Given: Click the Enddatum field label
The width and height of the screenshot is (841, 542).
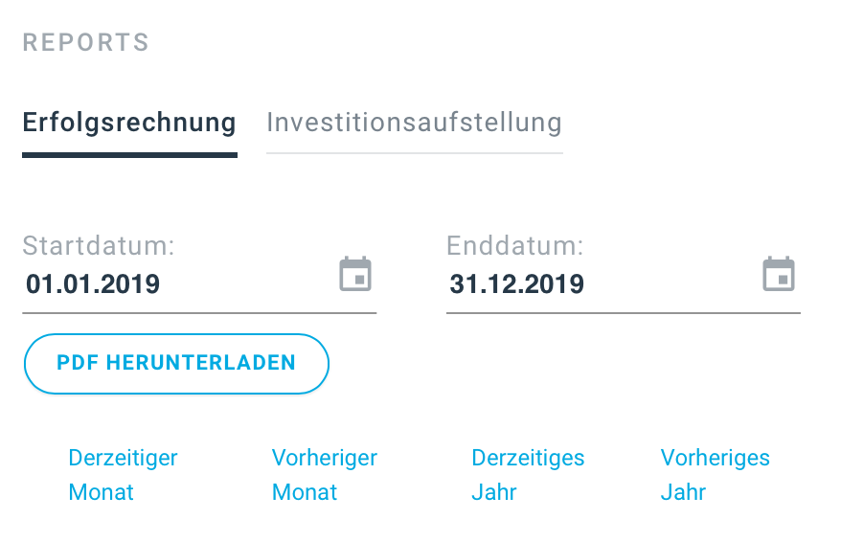Looking at the screenshot, I should [515, 246].
